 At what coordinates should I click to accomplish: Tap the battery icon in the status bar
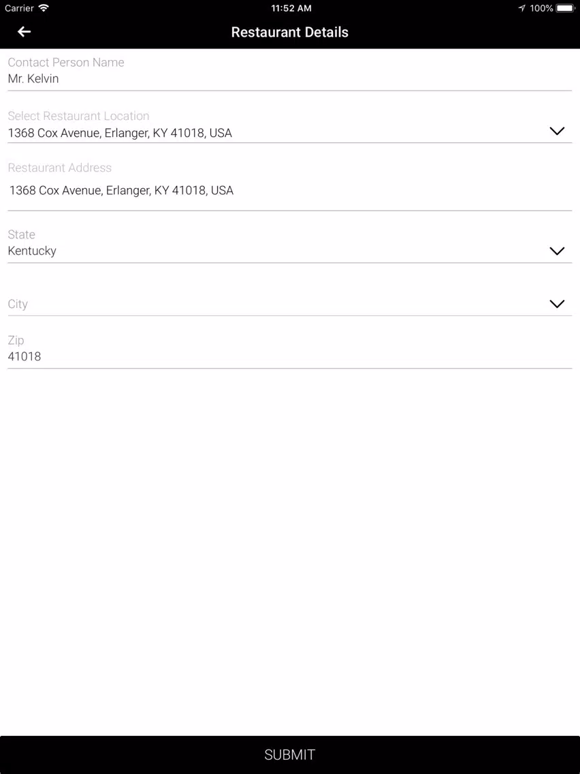pyautogui.click(x=565, y=8)
